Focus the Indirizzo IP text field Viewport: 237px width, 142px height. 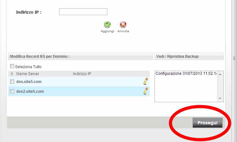point(83,12)
